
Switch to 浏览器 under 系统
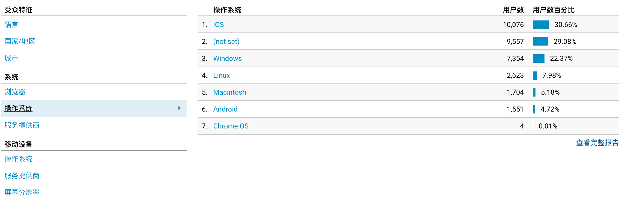coord(15,92)
